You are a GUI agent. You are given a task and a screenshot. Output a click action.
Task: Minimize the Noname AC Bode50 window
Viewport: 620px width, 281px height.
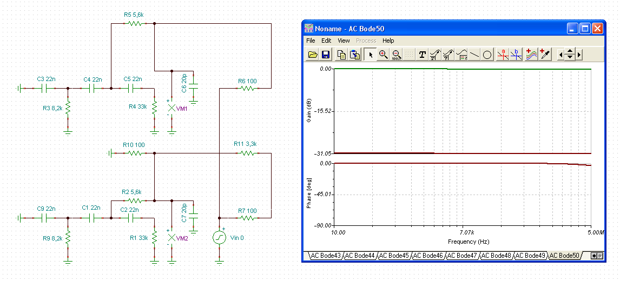point(572,28)
